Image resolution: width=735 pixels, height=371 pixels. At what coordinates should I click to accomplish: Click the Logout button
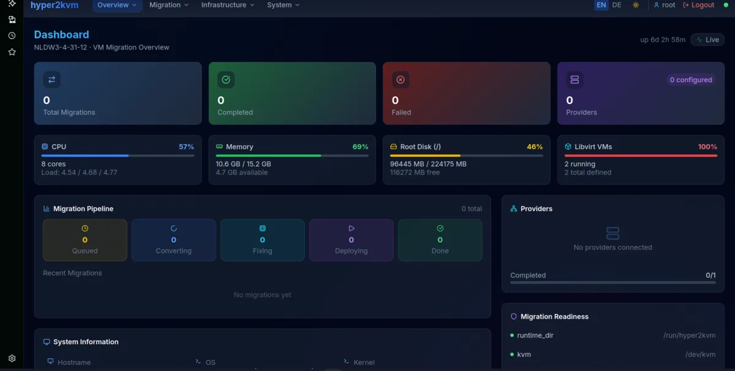pos(698,5)
